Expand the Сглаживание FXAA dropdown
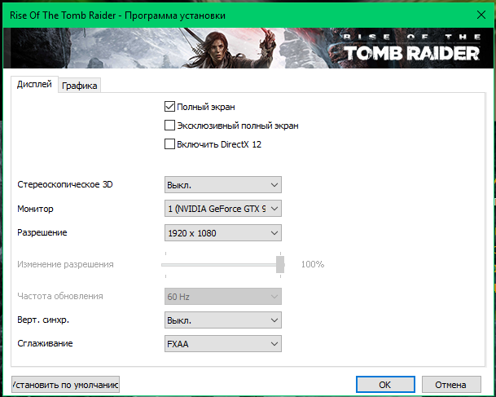The width and height of the screenshot is (496, 397). 223,344
